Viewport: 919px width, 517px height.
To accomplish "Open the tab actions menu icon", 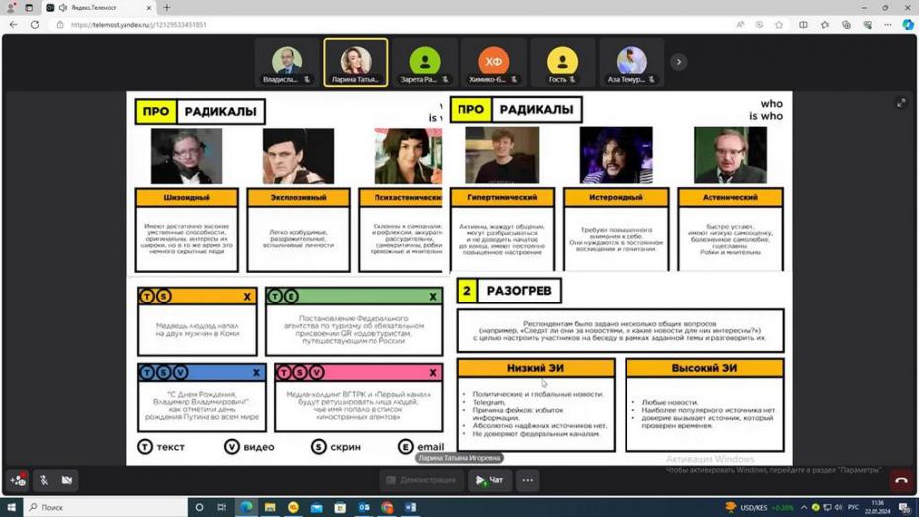I will click(29, 8).
